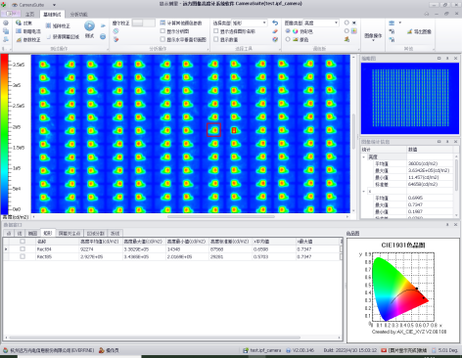The image size is (462, 358).
Task: Click the thumbnail overview image in right panel
Action: tap(410, 99)
